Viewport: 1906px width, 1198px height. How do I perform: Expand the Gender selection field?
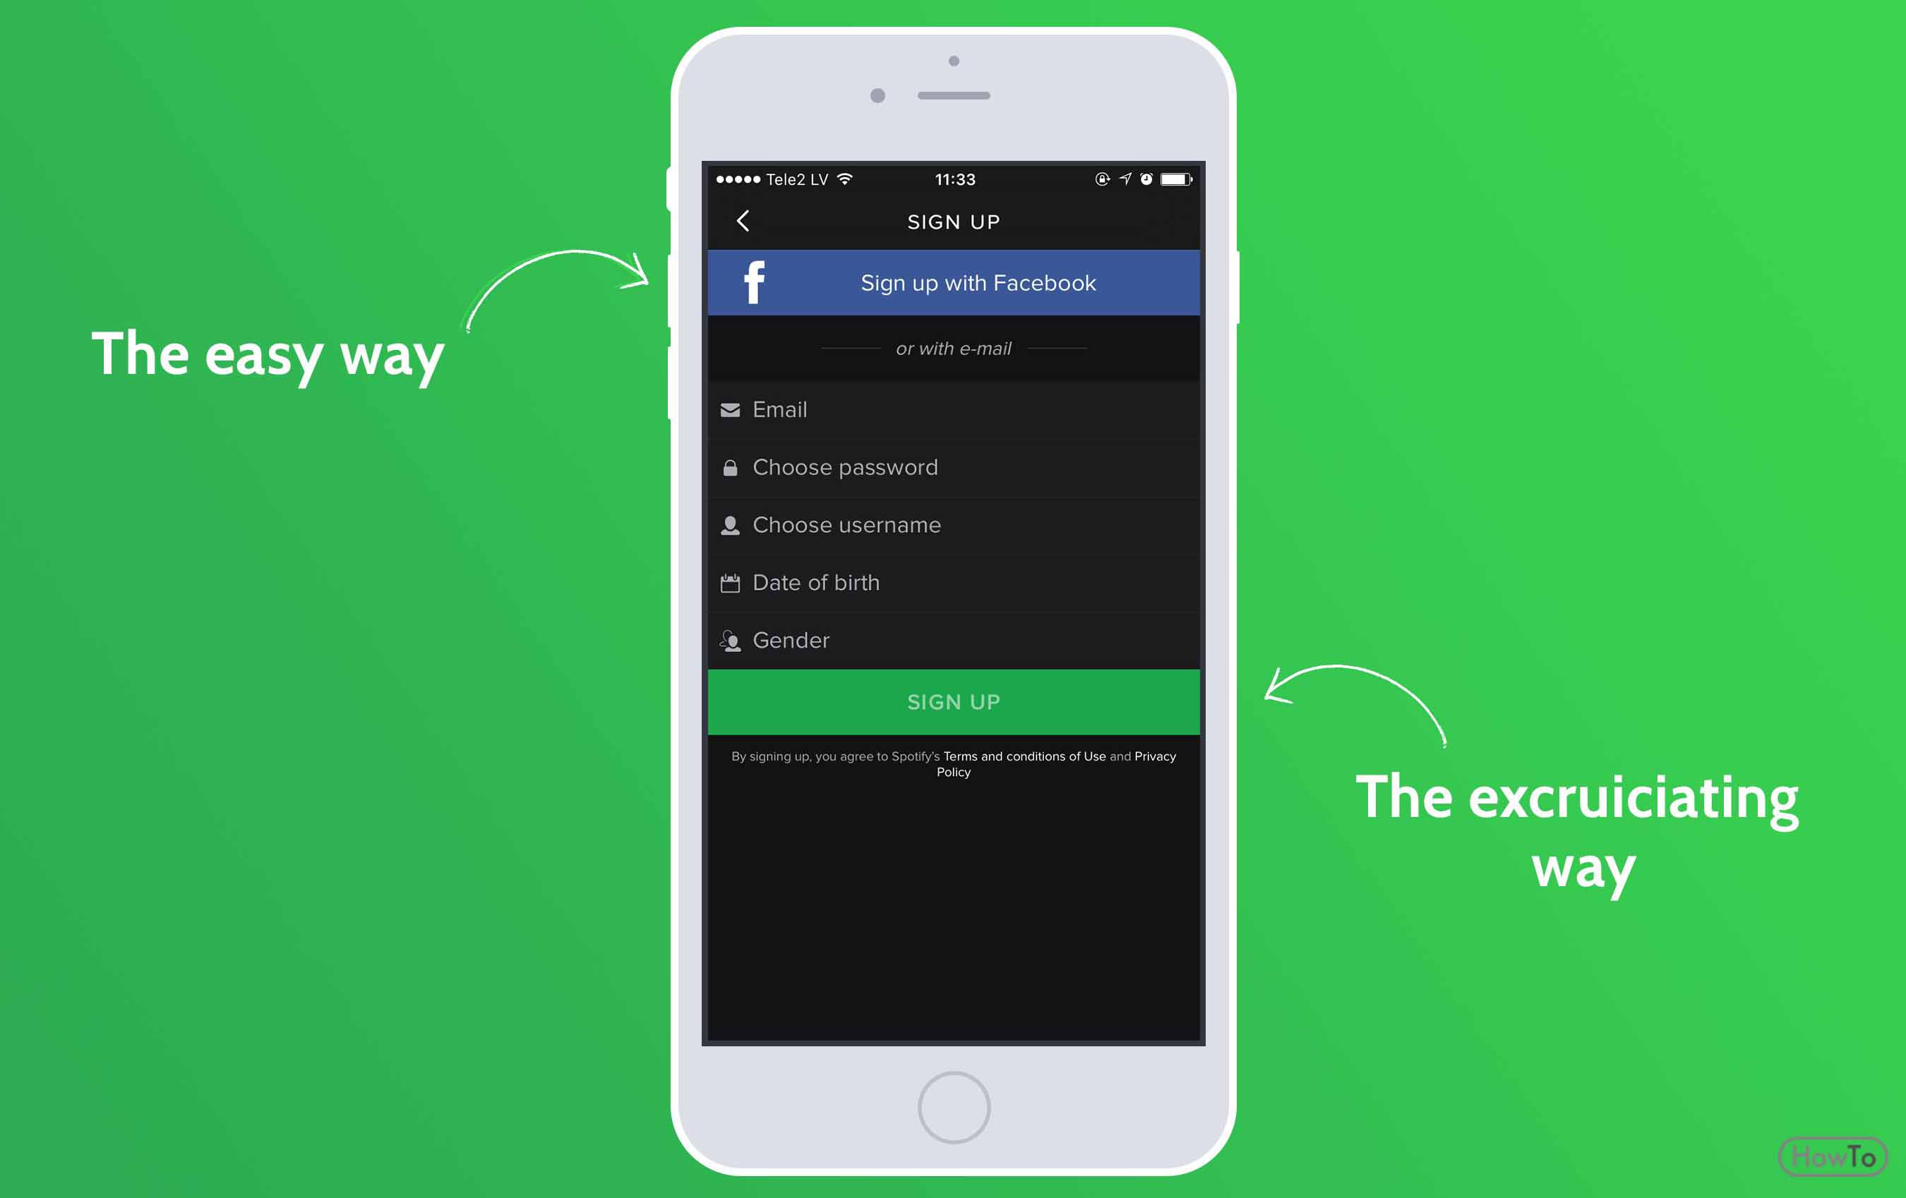click(x=954, y=641)
